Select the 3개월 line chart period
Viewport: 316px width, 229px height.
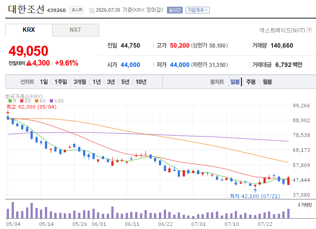pos(79,82)
